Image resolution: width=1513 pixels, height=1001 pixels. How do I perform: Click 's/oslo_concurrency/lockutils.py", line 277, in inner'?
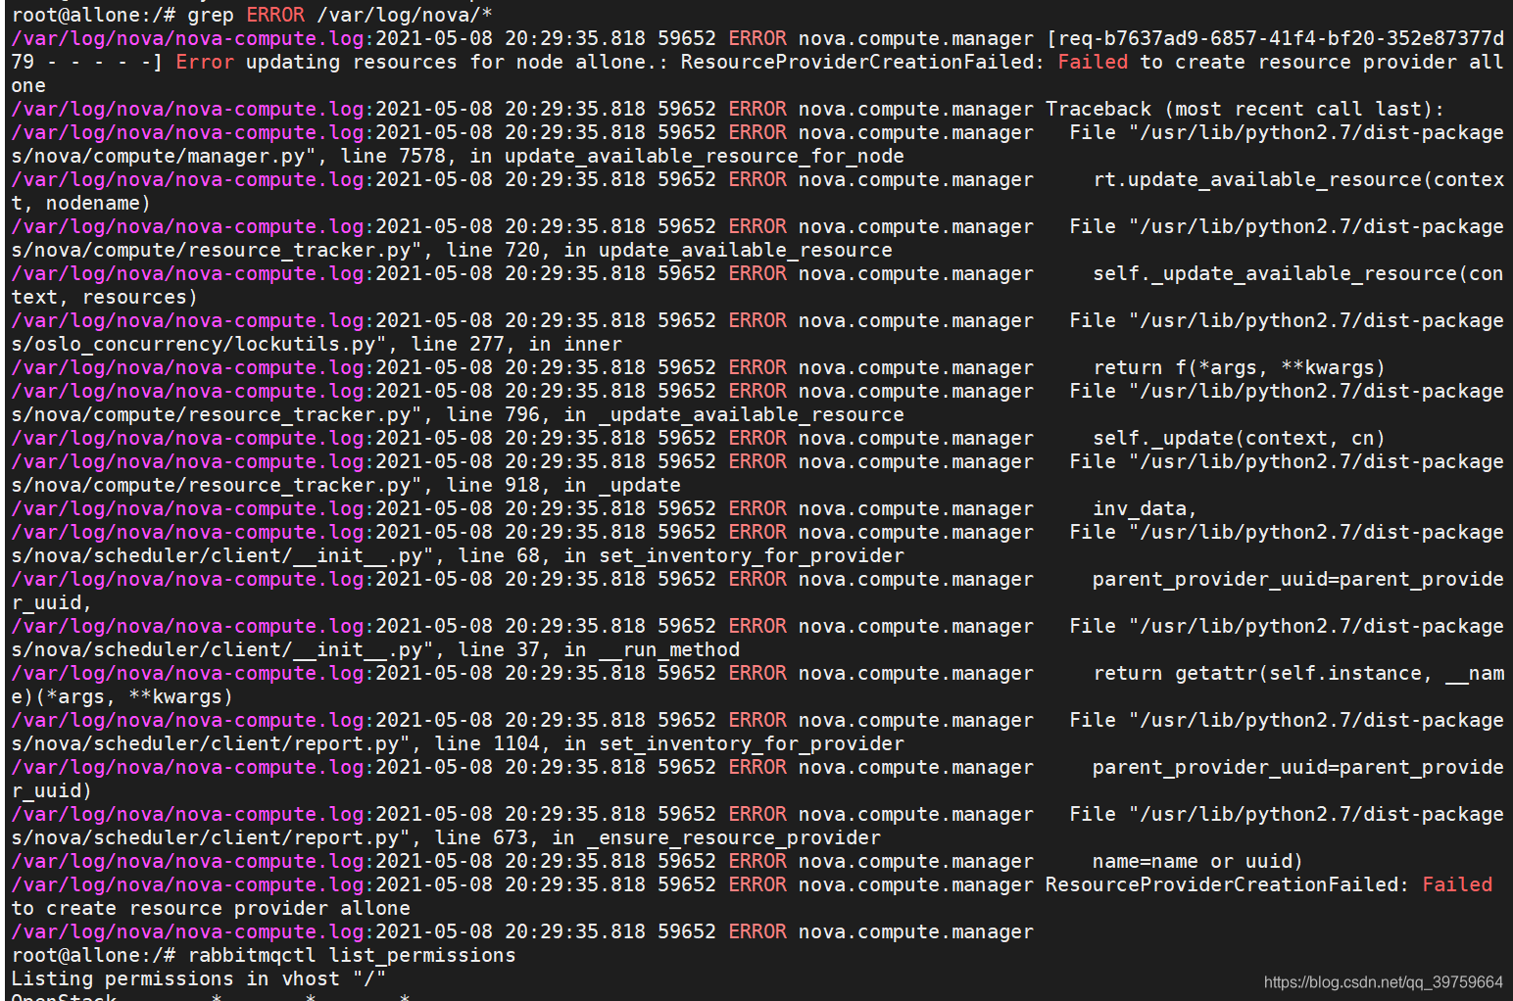coord(317,344)
